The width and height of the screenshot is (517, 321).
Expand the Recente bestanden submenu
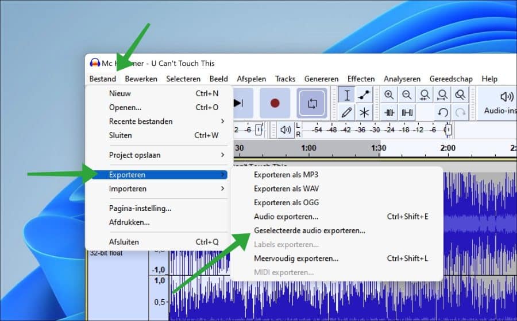click(x=159, y=122)
